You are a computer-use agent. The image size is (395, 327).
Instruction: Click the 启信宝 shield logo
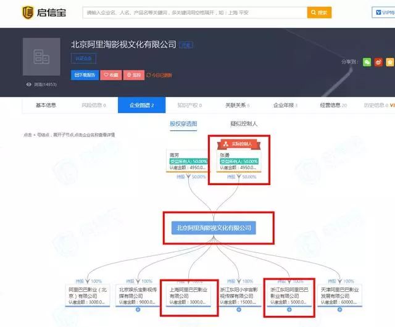click(x=28, y=12)
